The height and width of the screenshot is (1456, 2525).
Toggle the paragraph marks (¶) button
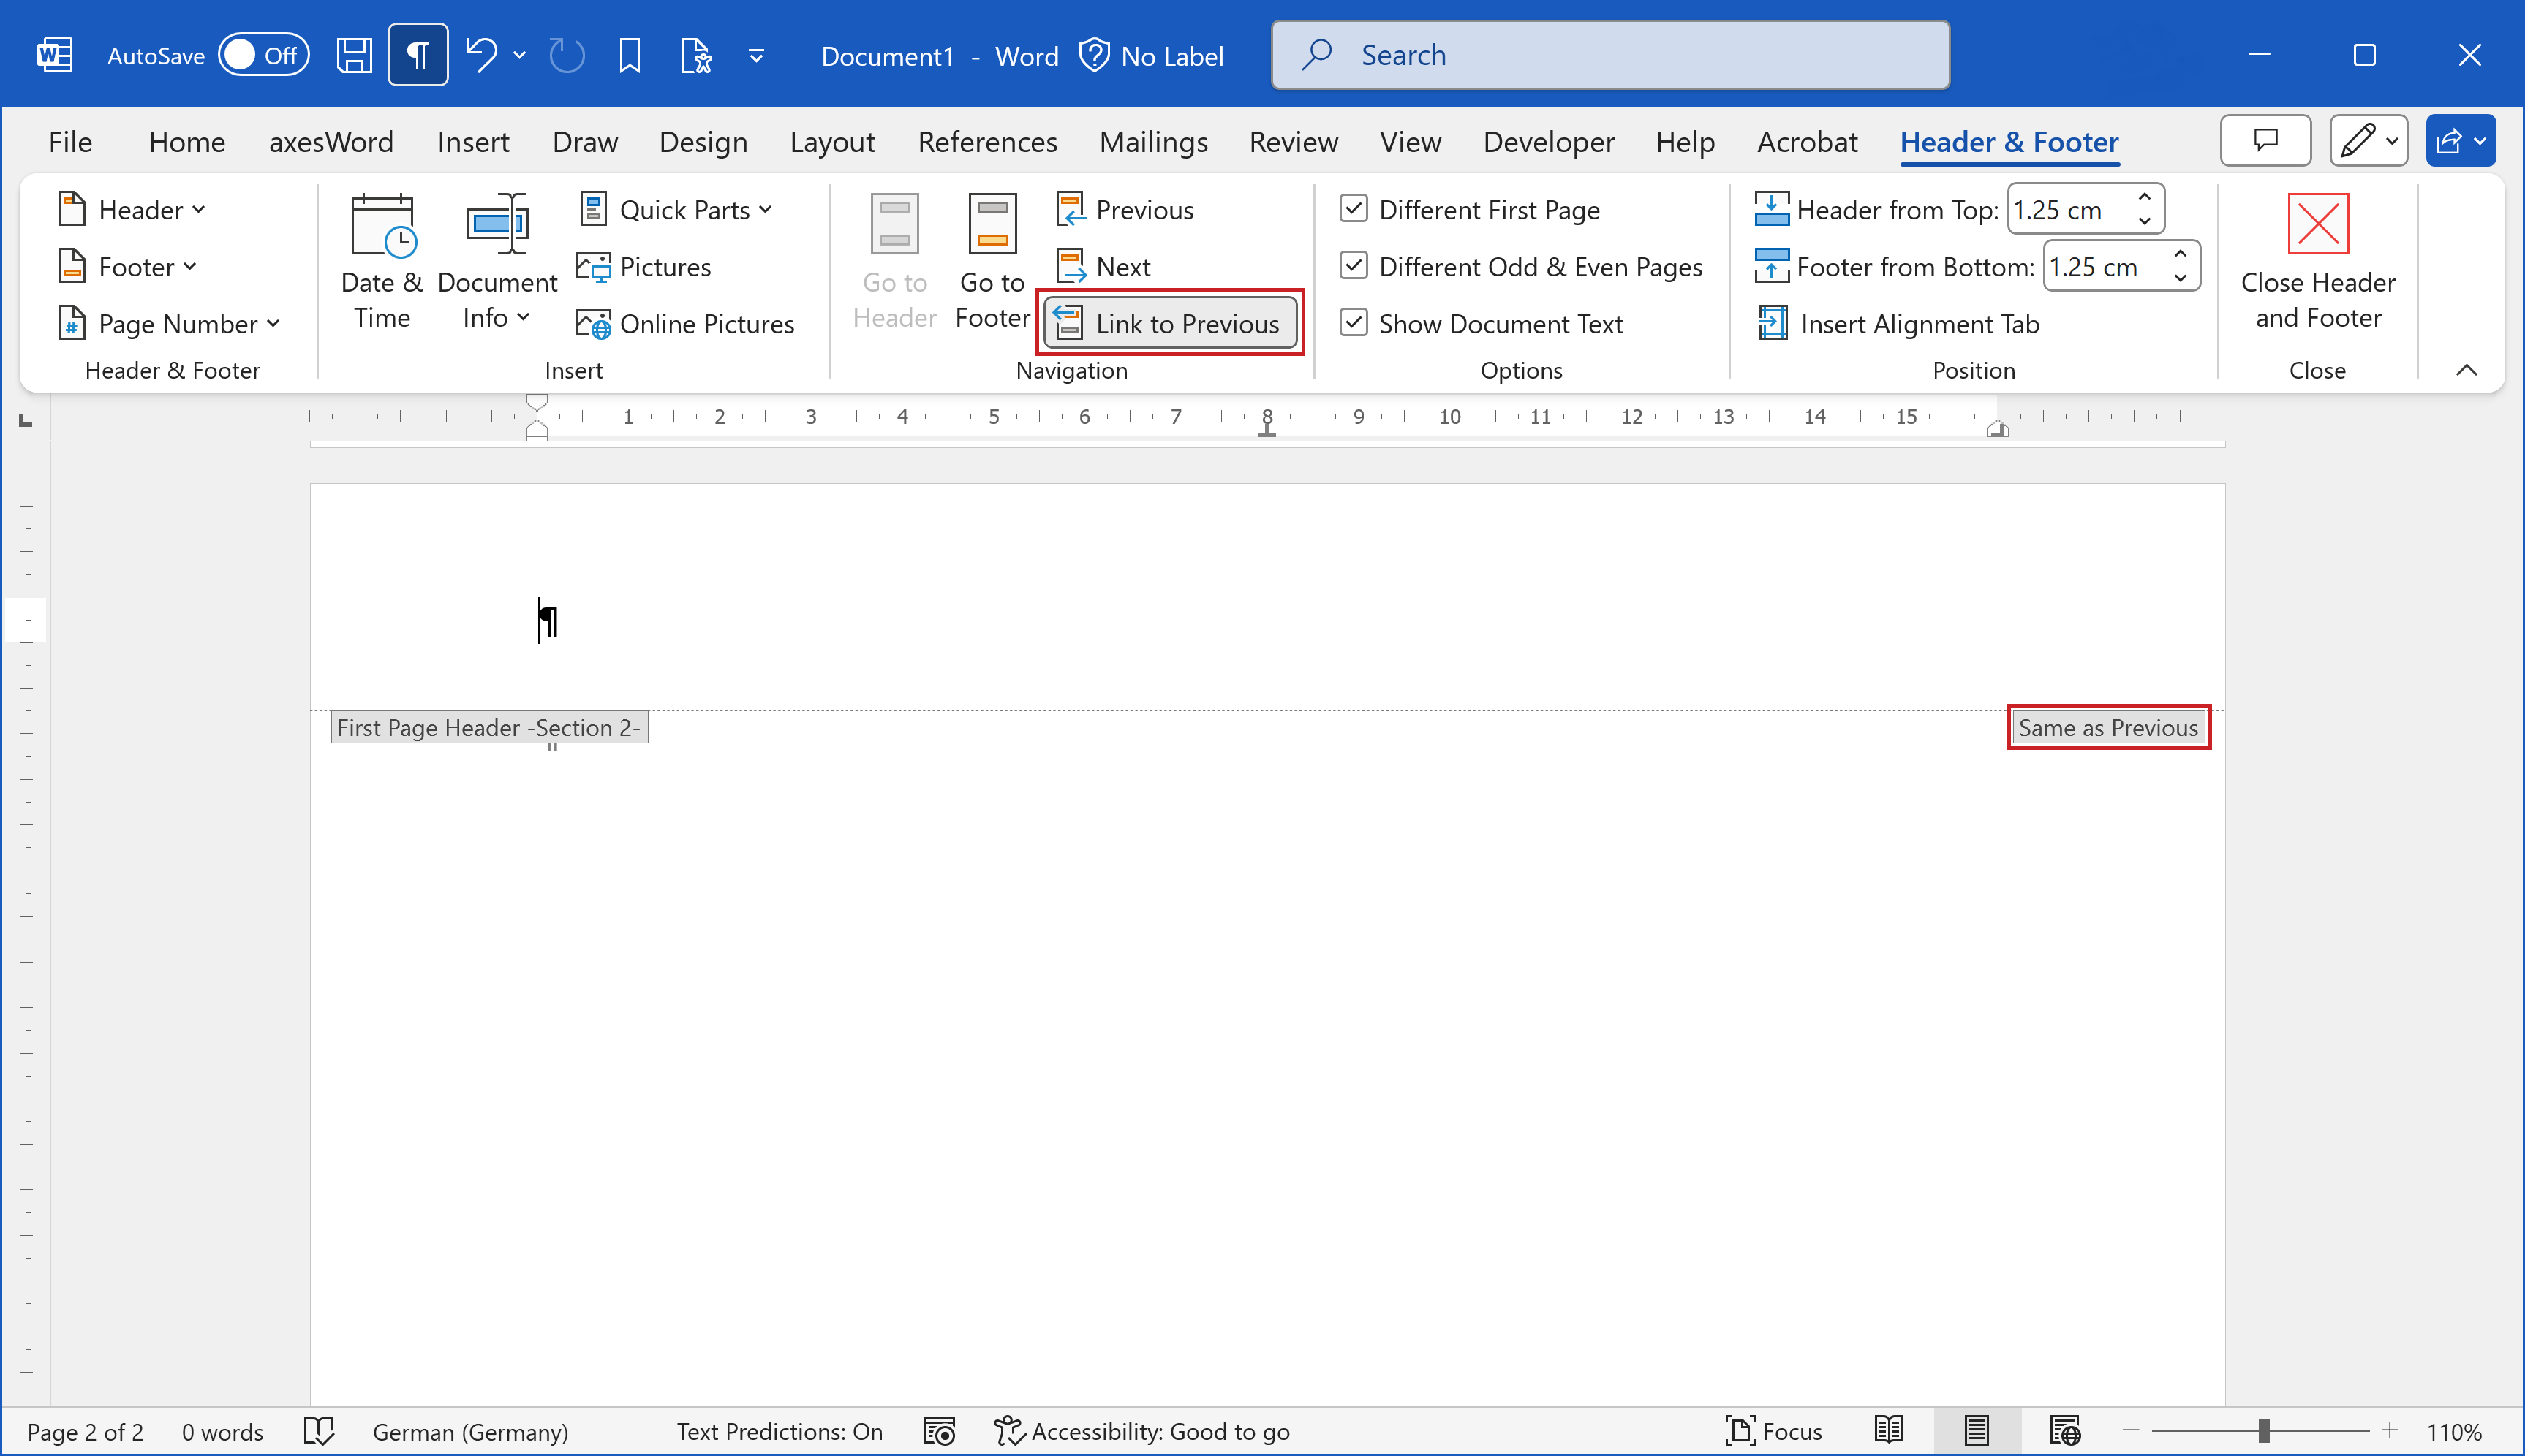418,55
